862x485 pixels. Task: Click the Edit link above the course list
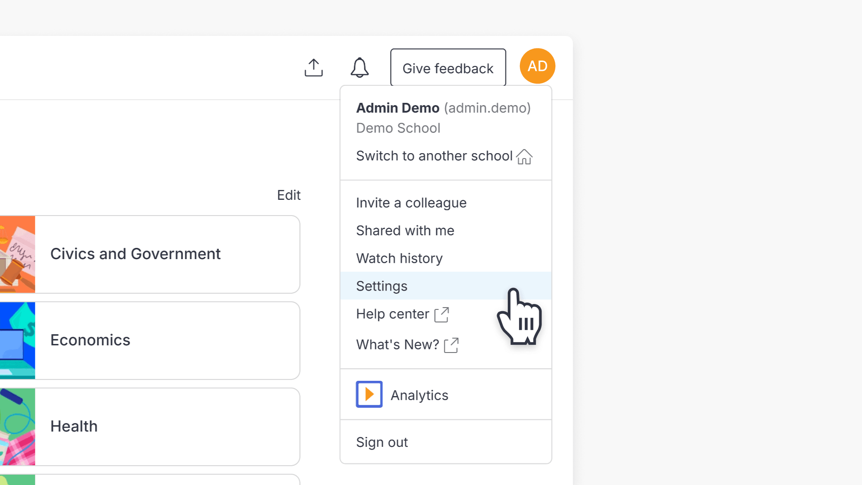[x=289, y=195]
